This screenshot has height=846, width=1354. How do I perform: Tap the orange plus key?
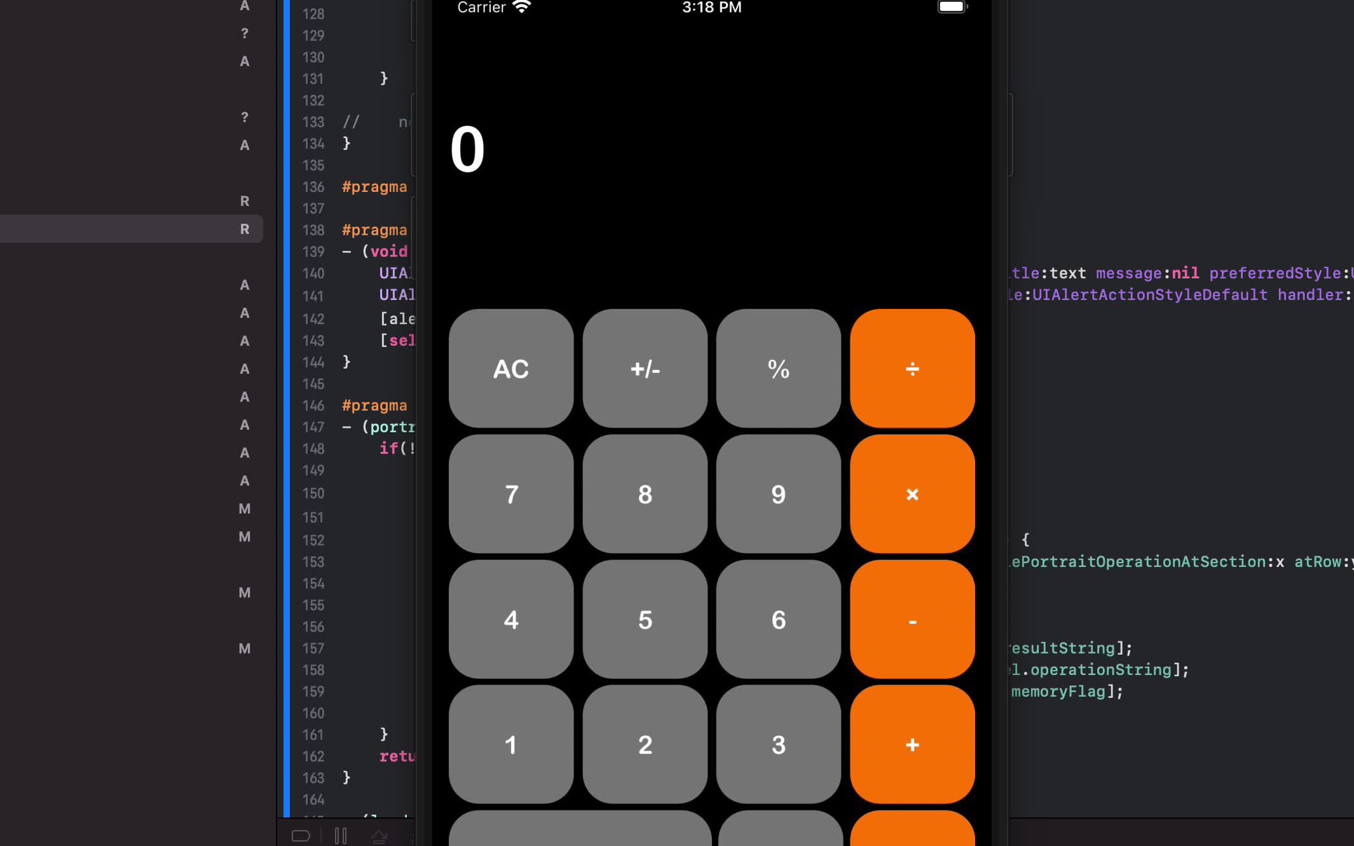912,744
